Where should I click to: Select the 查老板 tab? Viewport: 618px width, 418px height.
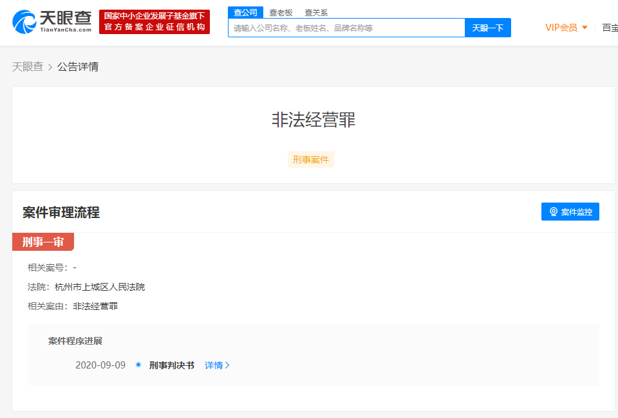coord(281,12)
